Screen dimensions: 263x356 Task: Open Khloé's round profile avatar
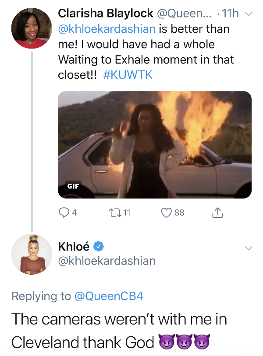tap(32, 254)
